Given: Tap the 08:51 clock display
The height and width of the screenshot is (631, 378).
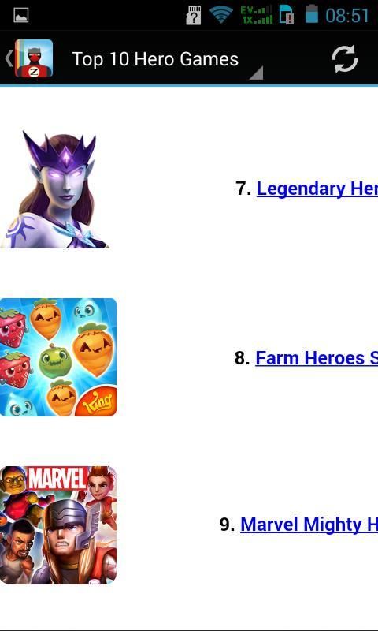Looking at the screenshot, I should pyautogui.click(x=347, y=16).
